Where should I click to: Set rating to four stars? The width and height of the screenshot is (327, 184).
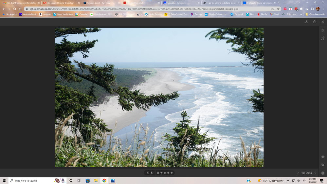pyautogui.click(x=168, y=173)
